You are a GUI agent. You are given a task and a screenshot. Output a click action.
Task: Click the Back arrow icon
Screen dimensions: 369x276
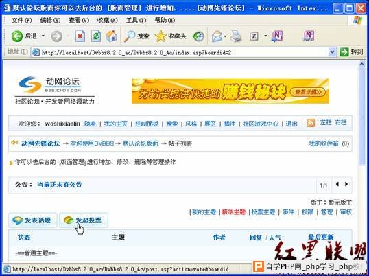(17, 36)
